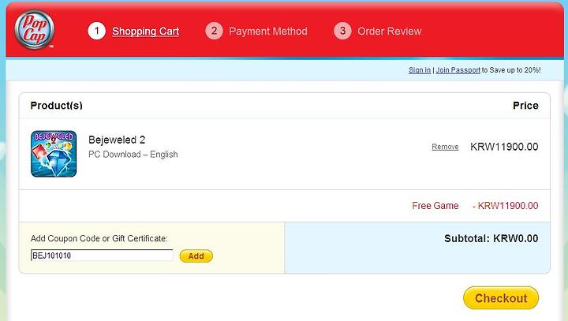
Task: Click the step 3 circle
Action: pos(342,32)
